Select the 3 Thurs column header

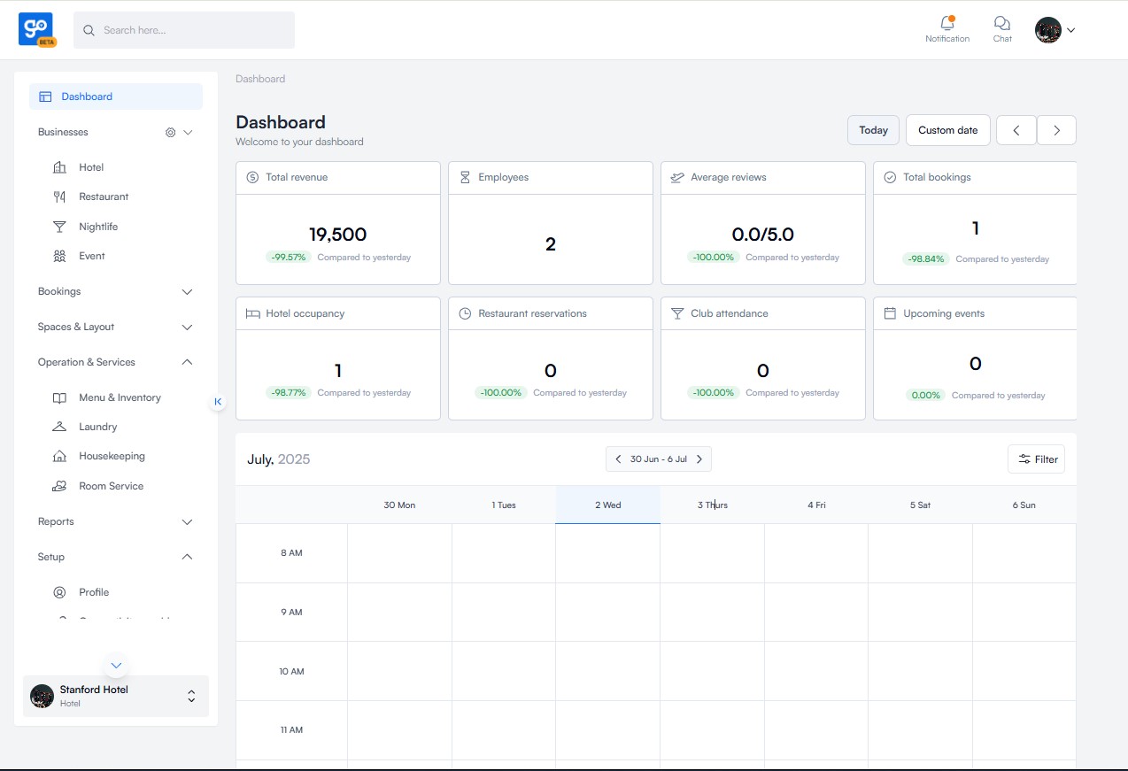pos(712,505)
